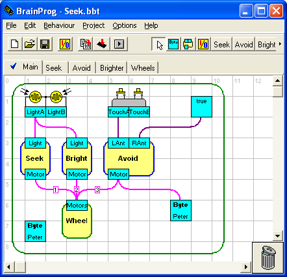Save the project with floppy disk icon
Viewport: 287px width, 277px height.
coord(45,44)
